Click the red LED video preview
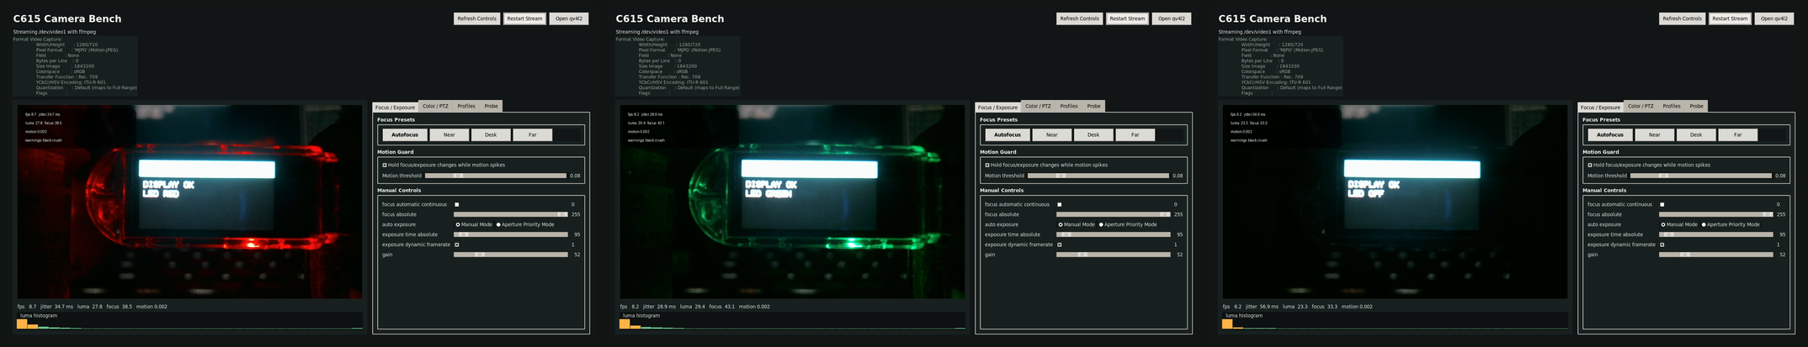1808x347 pixels. pyautogui.click(x=190, y=202)
